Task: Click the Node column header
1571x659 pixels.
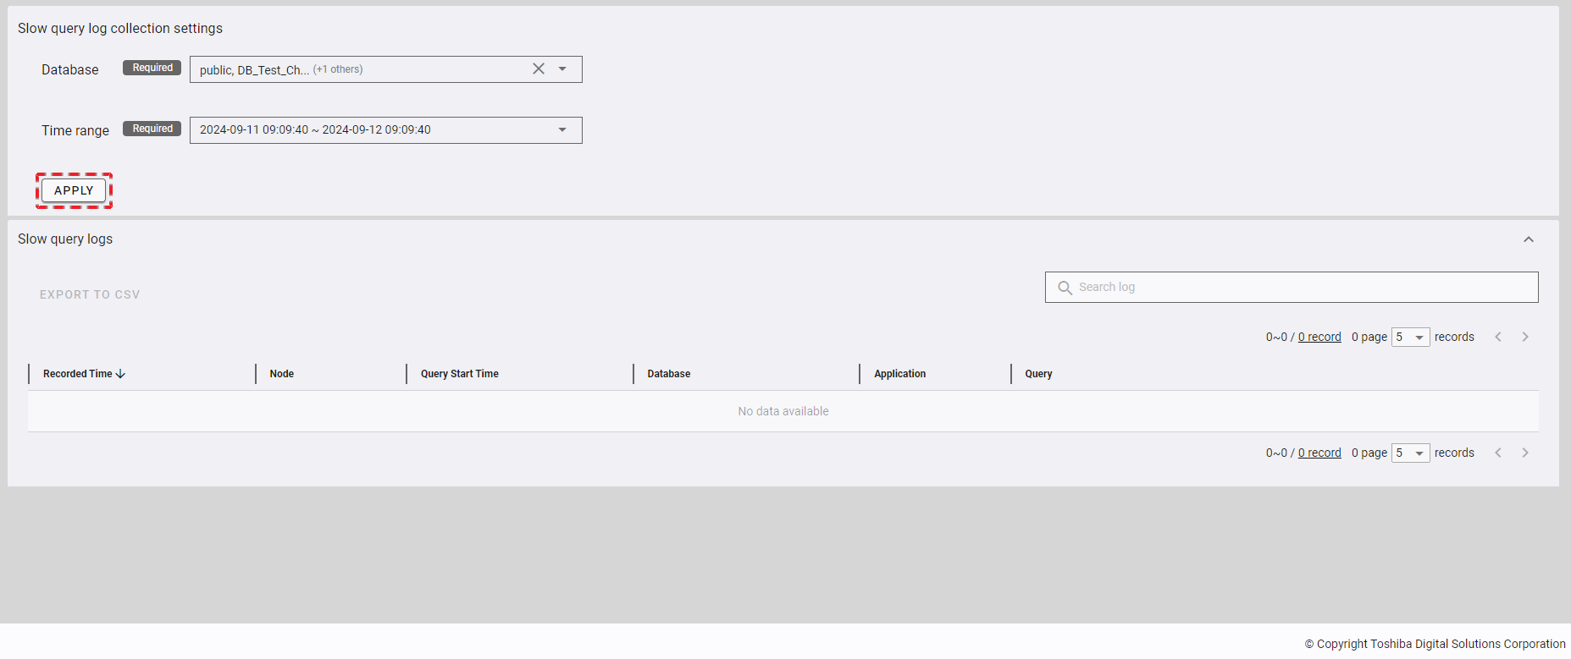Action: point(282,374)
